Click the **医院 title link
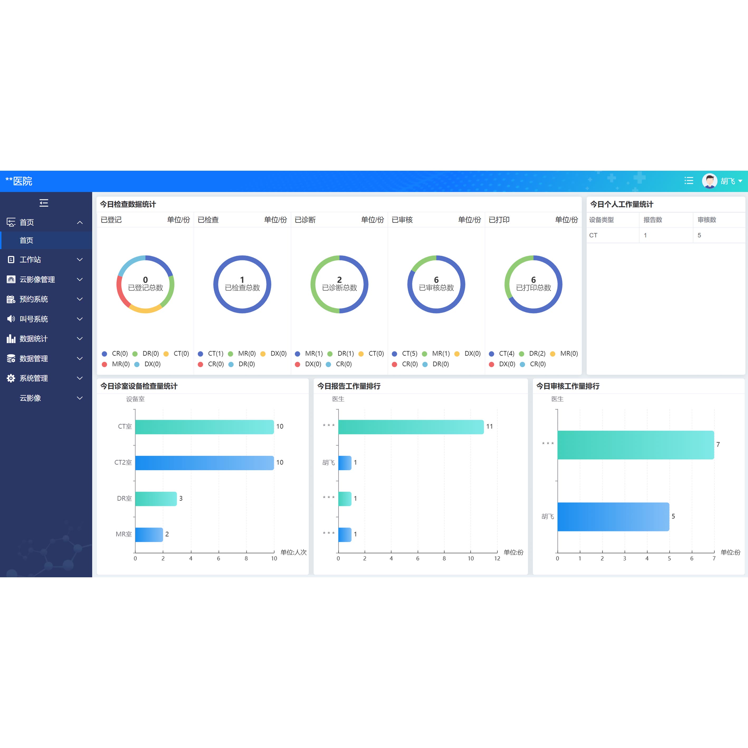The width and height of the screenshot is (748, 748). click(18, 181)
